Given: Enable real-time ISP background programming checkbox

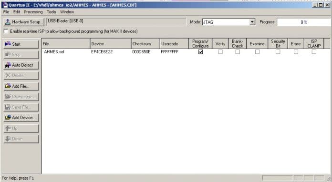Looking at the screenshot, I should tap(6, 31).
